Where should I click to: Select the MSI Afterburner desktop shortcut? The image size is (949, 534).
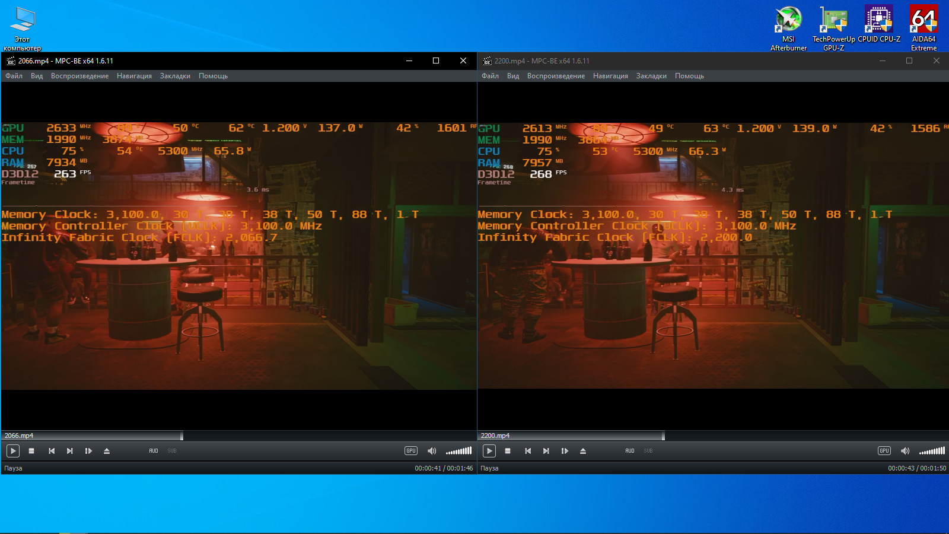788,28
